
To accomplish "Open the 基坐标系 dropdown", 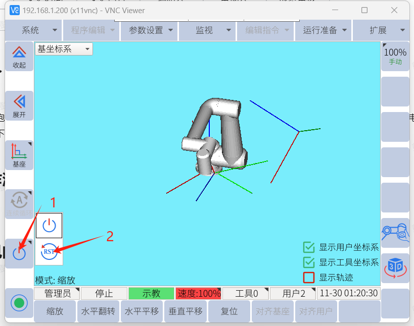I will pos(64,49).
